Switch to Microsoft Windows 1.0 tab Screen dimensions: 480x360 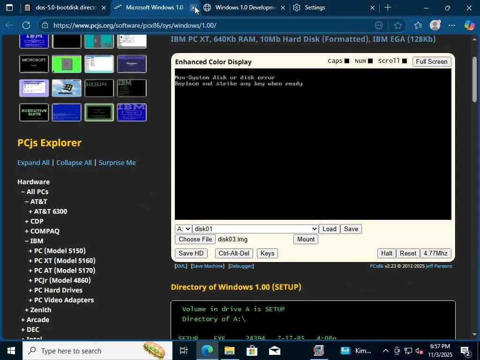click(155, 7)
